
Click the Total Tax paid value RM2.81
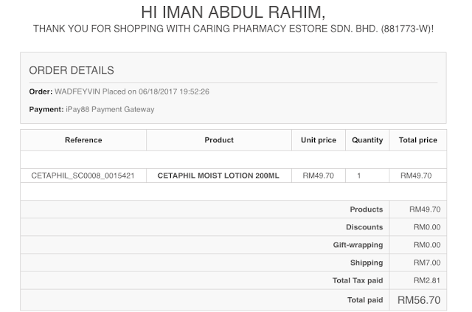point(427,280)
